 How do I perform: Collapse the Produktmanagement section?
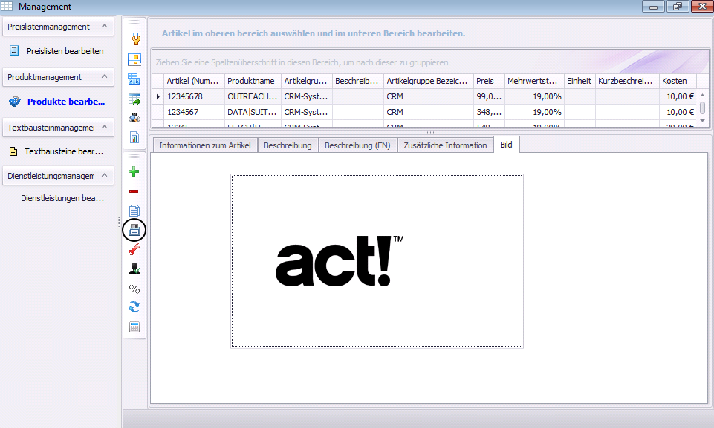click(x=104, y=77)
